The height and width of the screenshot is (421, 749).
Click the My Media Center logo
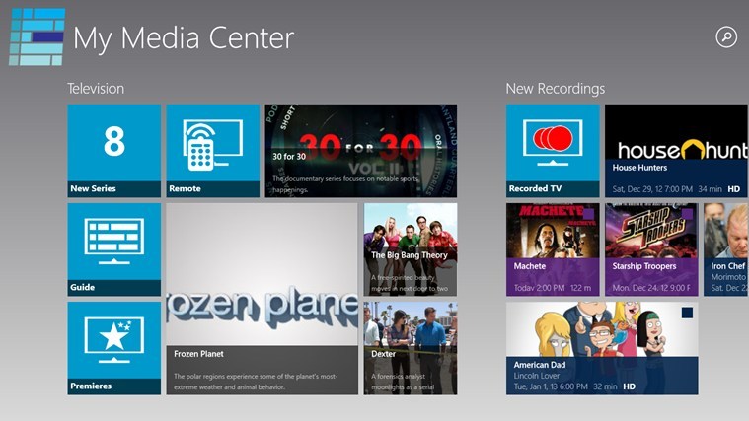point(37,36)
